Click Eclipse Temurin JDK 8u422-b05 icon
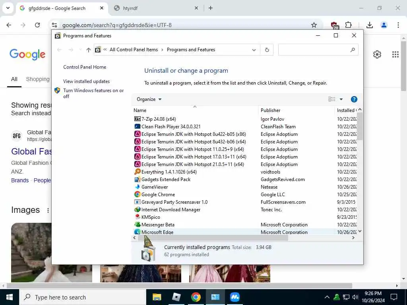This screenshot has width=407, height=305. (137, 134)
